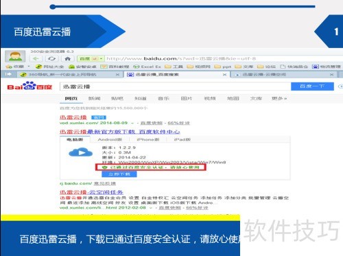Open 迅雷云播最新官方版下载 百度软件中心 link
Image resolution: width=343 pixels, height=256 pixels.
(120, 132)
